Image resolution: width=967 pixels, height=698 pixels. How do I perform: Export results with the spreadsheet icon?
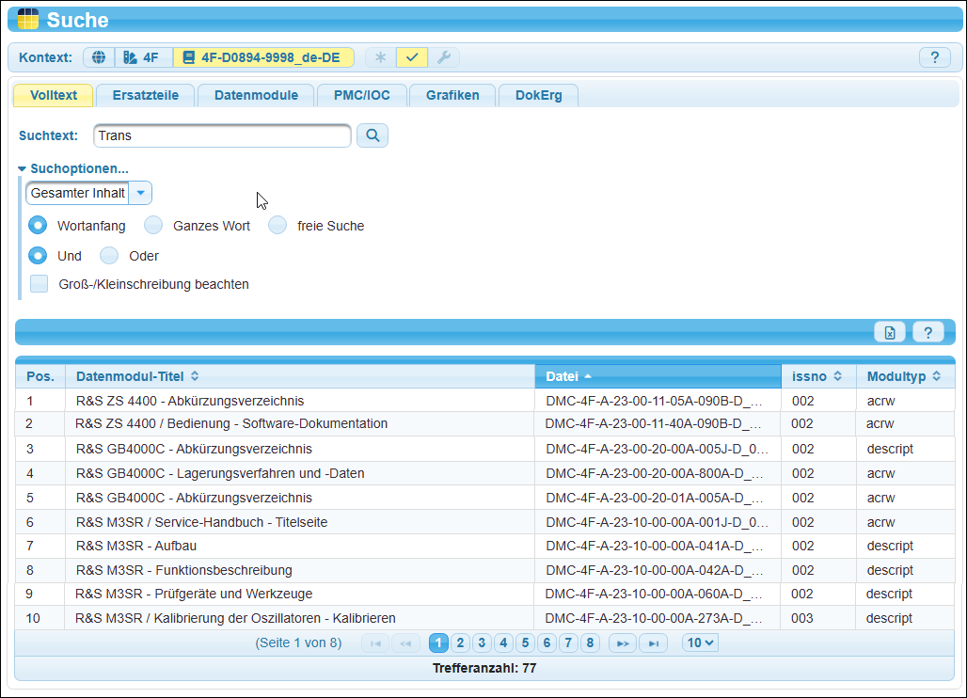point(889,332)
